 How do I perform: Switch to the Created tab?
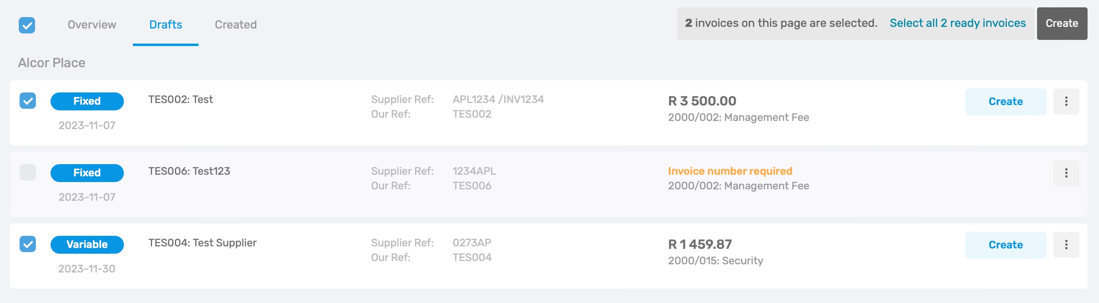click(x=236, y=25)
